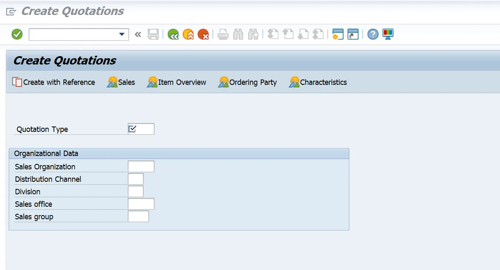Click the green Back arrow icon
The image size is (500, 270).
point(173,35)
